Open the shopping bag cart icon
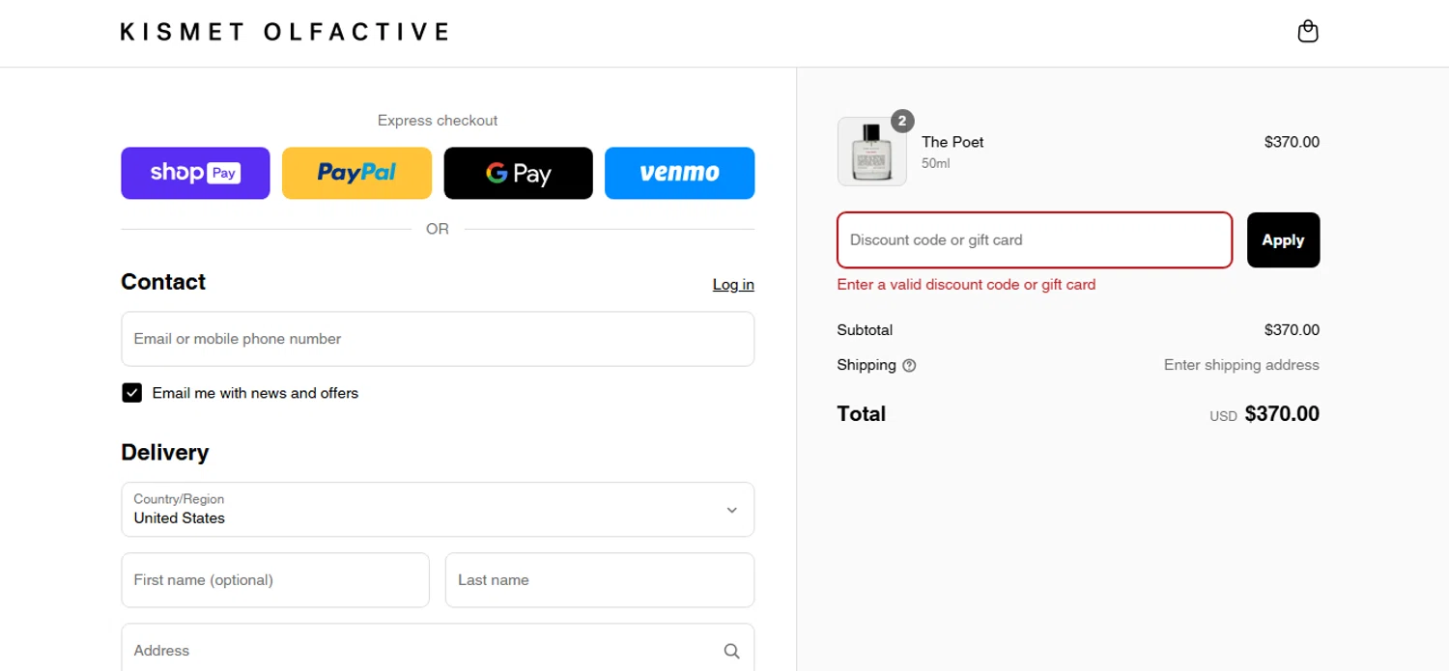Screen dimensions: 1449x671 (1308, 32)
